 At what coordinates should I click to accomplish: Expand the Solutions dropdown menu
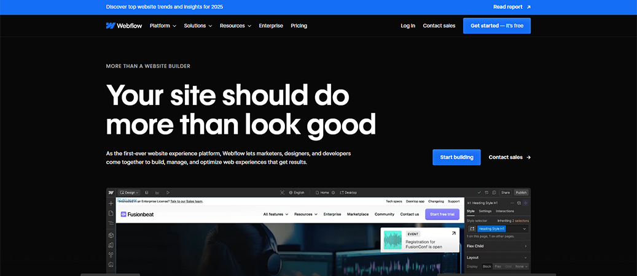(198, 26)
